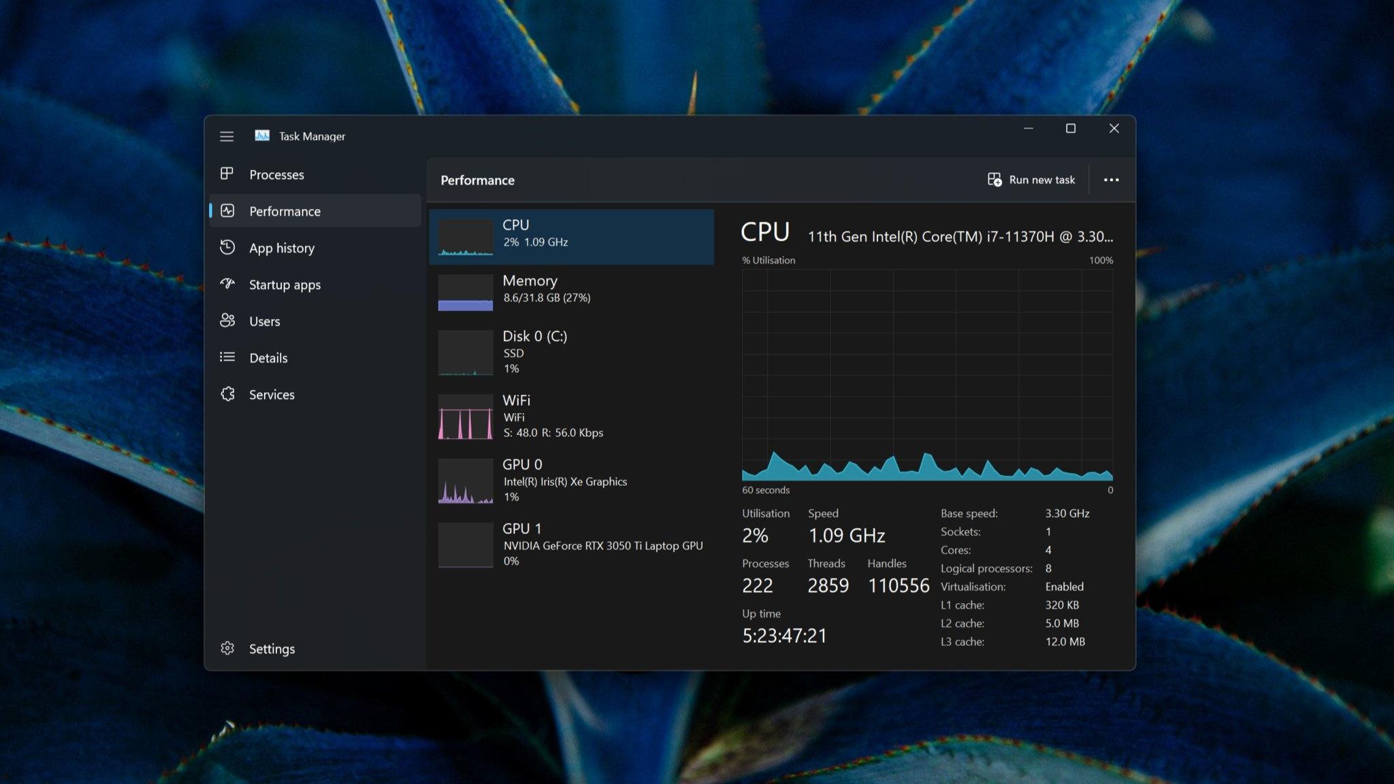Select GPU 0 Intel Iris Xe entry

570,480
